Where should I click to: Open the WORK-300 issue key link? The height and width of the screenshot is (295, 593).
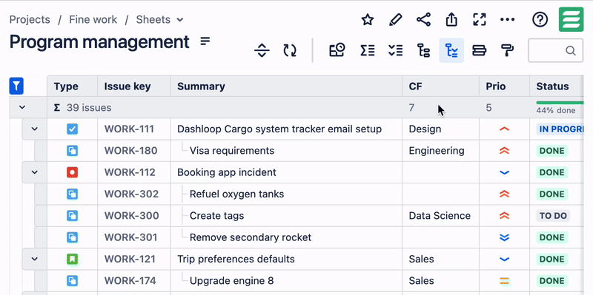pyautogui.click(x=131, y=216)
